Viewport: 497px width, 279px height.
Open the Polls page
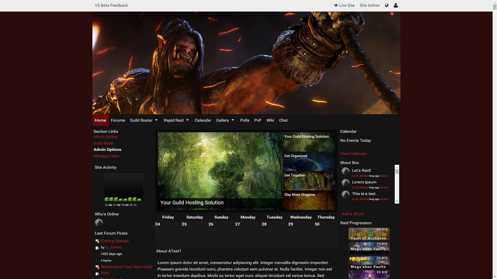pos(245,120)
